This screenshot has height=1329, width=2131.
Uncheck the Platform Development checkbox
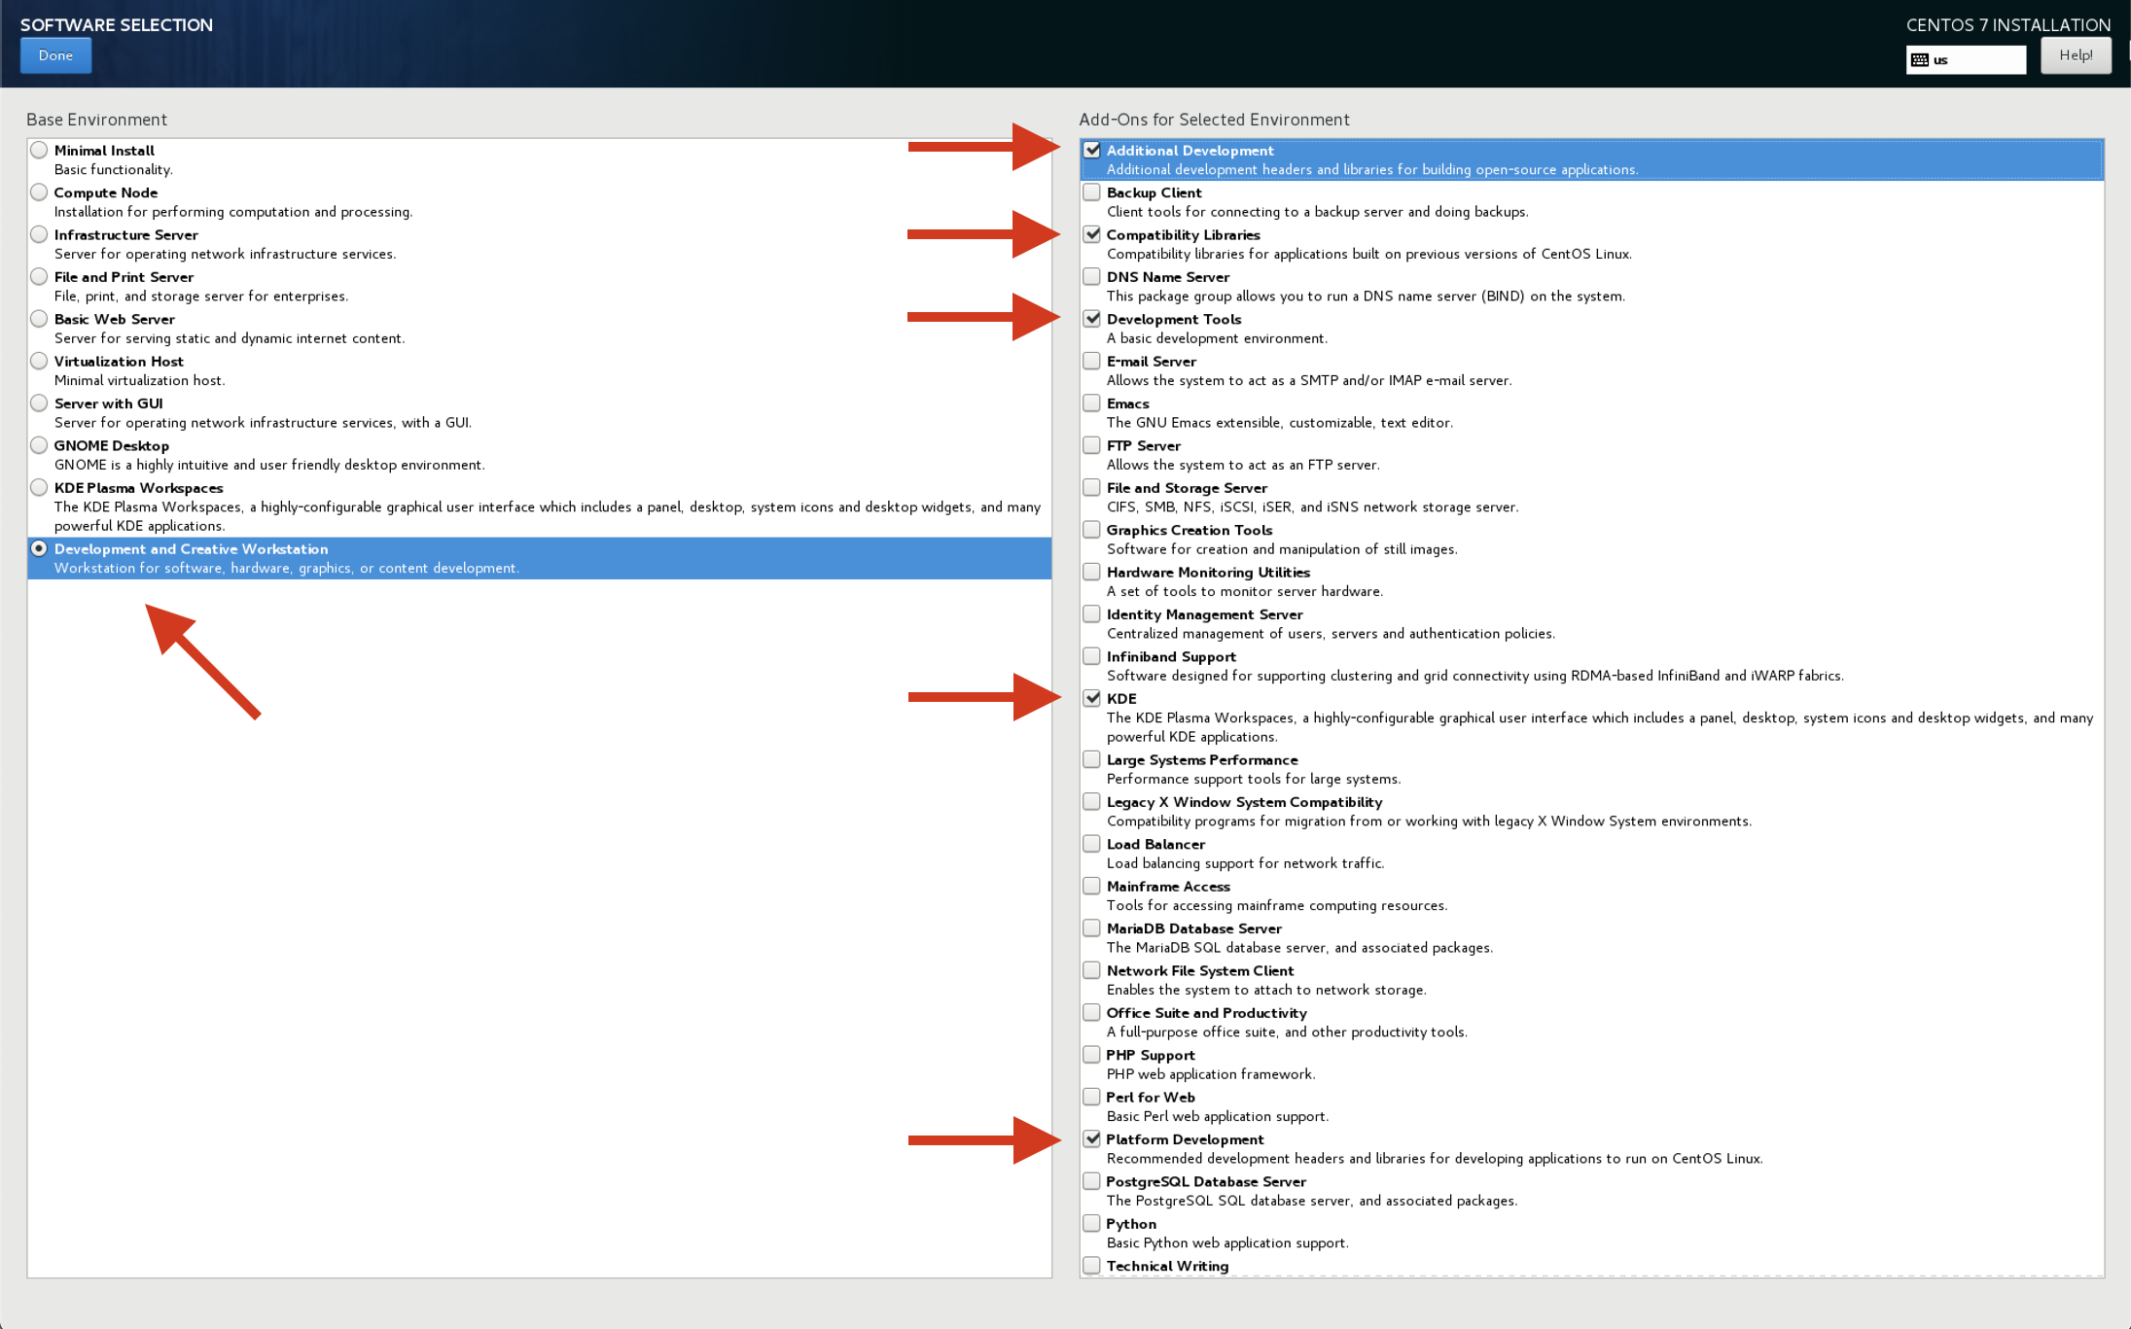1091,1138
